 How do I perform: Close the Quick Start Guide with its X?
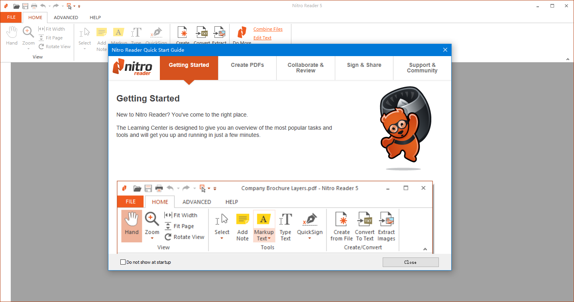445,50
